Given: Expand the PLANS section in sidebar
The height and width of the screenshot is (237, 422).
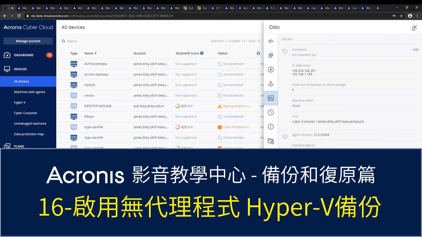Looking at the screenshot, I should point(19,146).
